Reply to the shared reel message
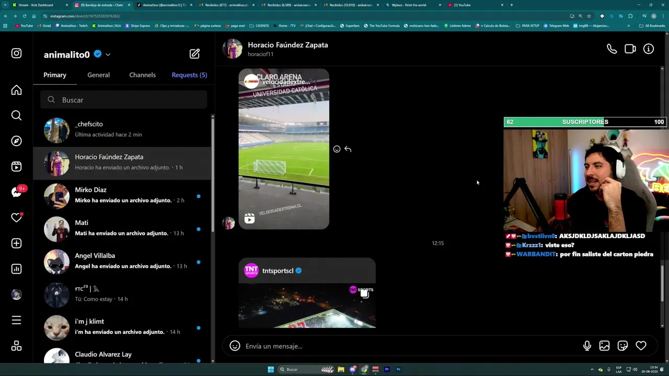Viewport: 669px width, 376px height. (x=348, y=149)
